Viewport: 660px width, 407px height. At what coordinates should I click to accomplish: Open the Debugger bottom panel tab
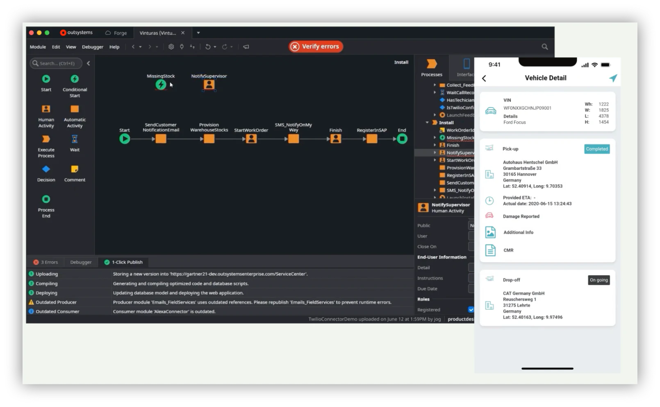81,262
